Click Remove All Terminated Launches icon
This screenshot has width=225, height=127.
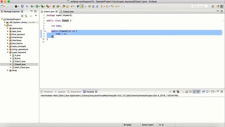pyautogui.click(x=178, y=92)
